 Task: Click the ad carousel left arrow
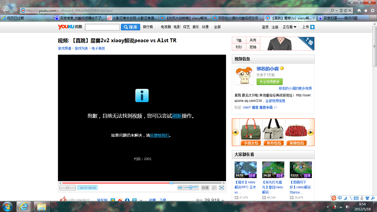(x=236, y=132)
